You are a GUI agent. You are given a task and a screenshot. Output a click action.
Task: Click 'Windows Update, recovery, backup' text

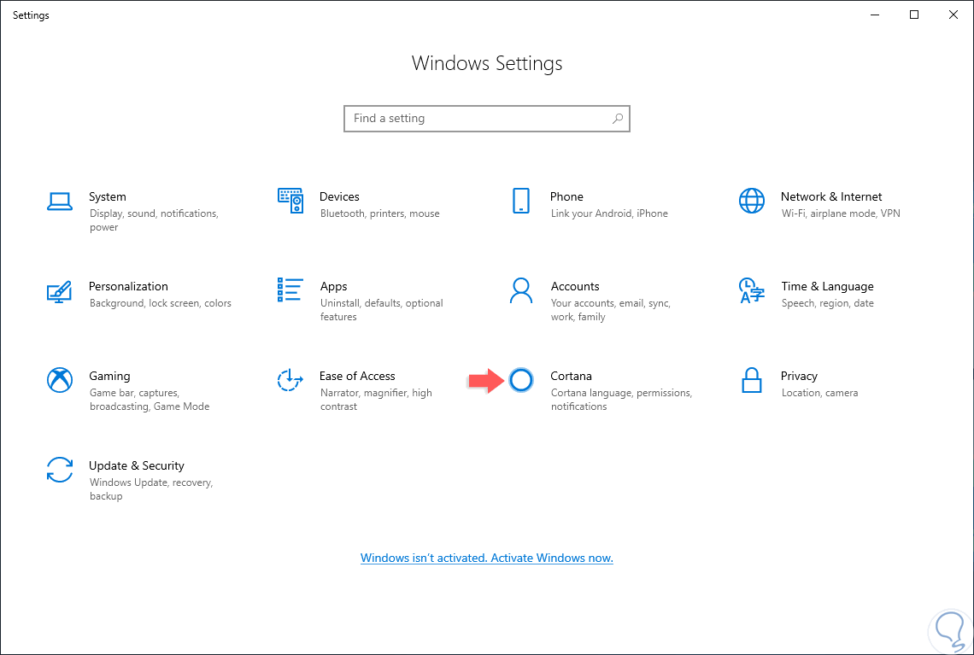(151, 489)
